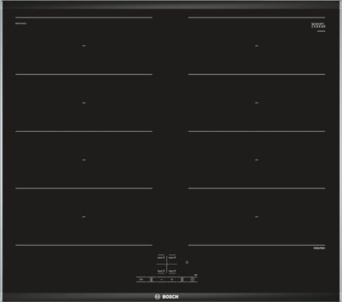Click the Schott Ceran logo
Viewport: 342px width, 302px height.
[318, 25]
